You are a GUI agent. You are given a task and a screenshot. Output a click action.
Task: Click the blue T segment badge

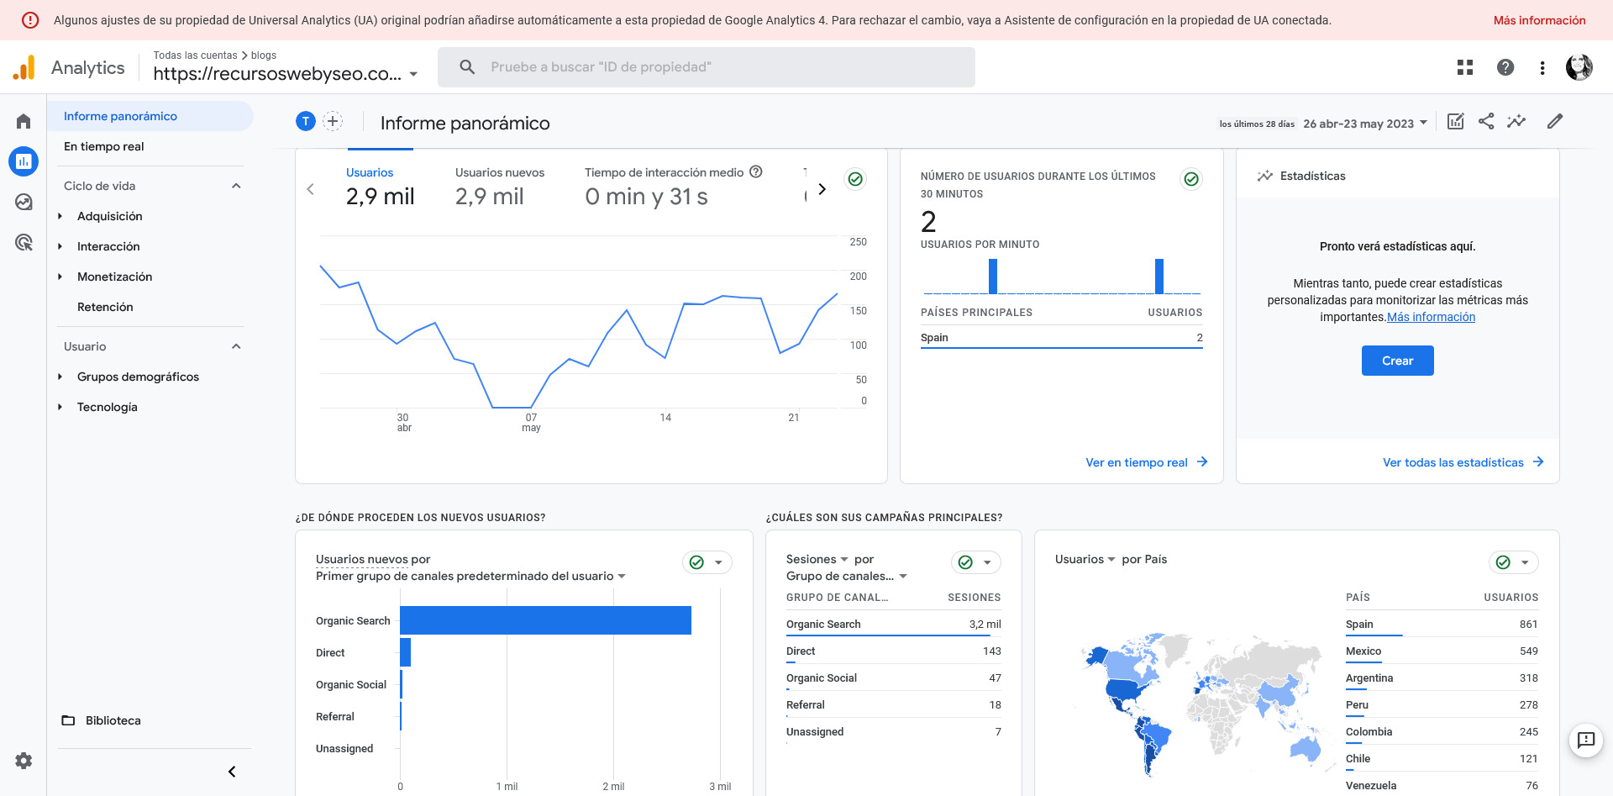(306, 121)
